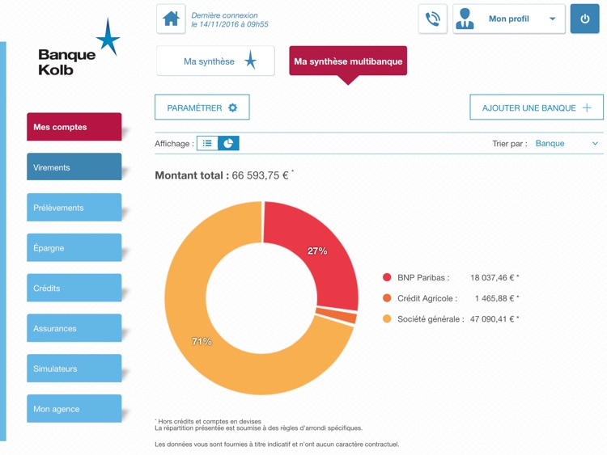Click the 27% red chart segment
The height and width of the screenshot is (455, 607).
pyautogui.click(x=317, y=251)
